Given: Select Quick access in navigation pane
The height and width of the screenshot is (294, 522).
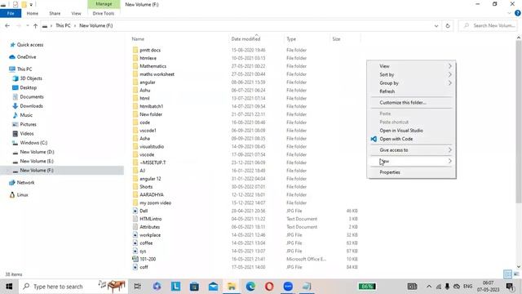Looking at the screenshot, I should pos(30,45).
